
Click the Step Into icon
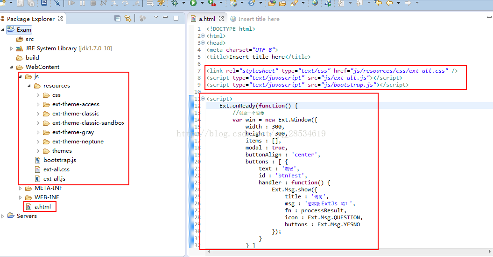click(x=114, y=3)
